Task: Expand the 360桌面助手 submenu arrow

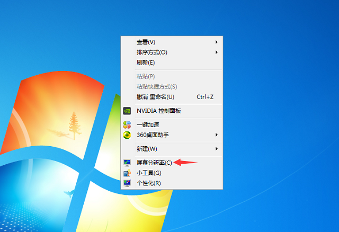Action: click(217, 135)
